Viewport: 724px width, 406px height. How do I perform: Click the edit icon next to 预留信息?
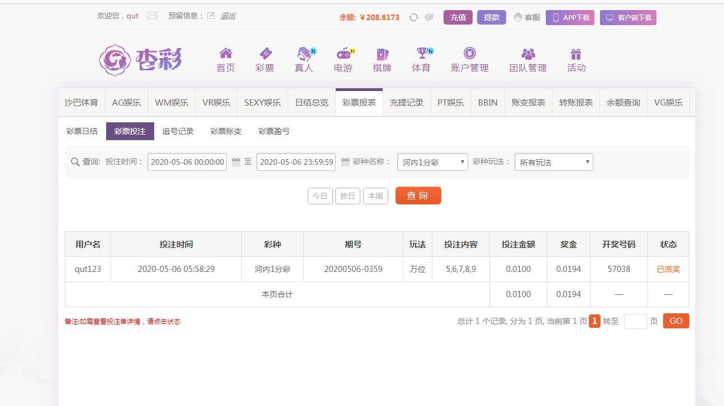tap(211, 16)
